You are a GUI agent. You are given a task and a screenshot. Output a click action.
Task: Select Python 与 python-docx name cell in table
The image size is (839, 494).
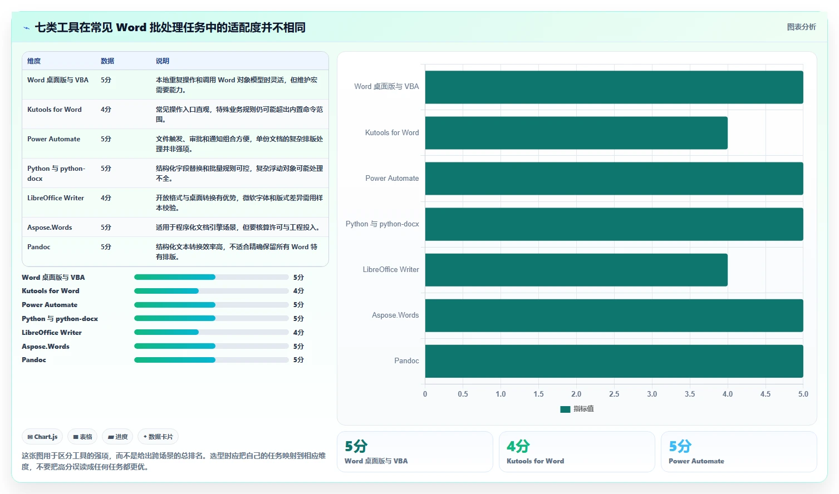point(56,174)
